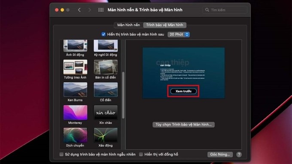Open the Góc Nóng settings button
This screenshot has height=164, width=292.
(220, 154)
